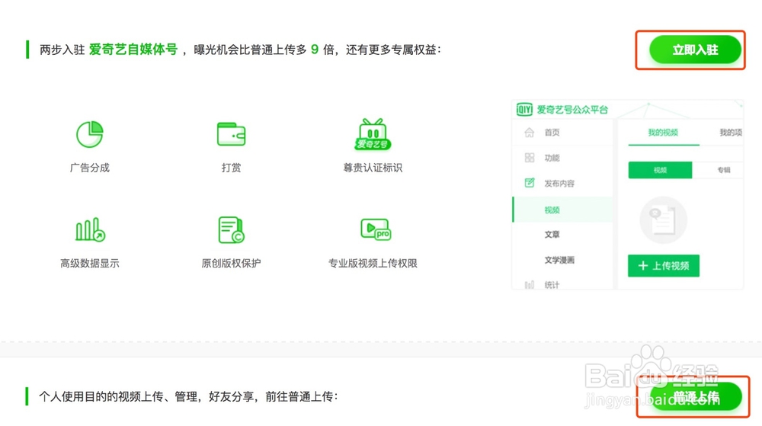The image size is (762, 426).
Task: Click the 高级数据显示 label
Action: [x=90, y=263]
